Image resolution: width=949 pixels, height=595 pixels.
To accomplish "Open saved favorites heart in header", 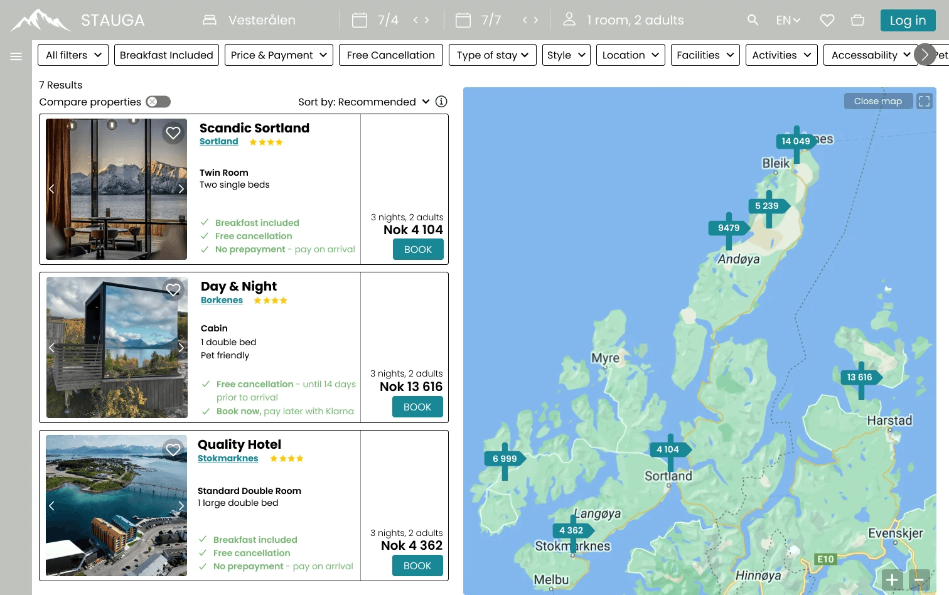I will point(827,20).
